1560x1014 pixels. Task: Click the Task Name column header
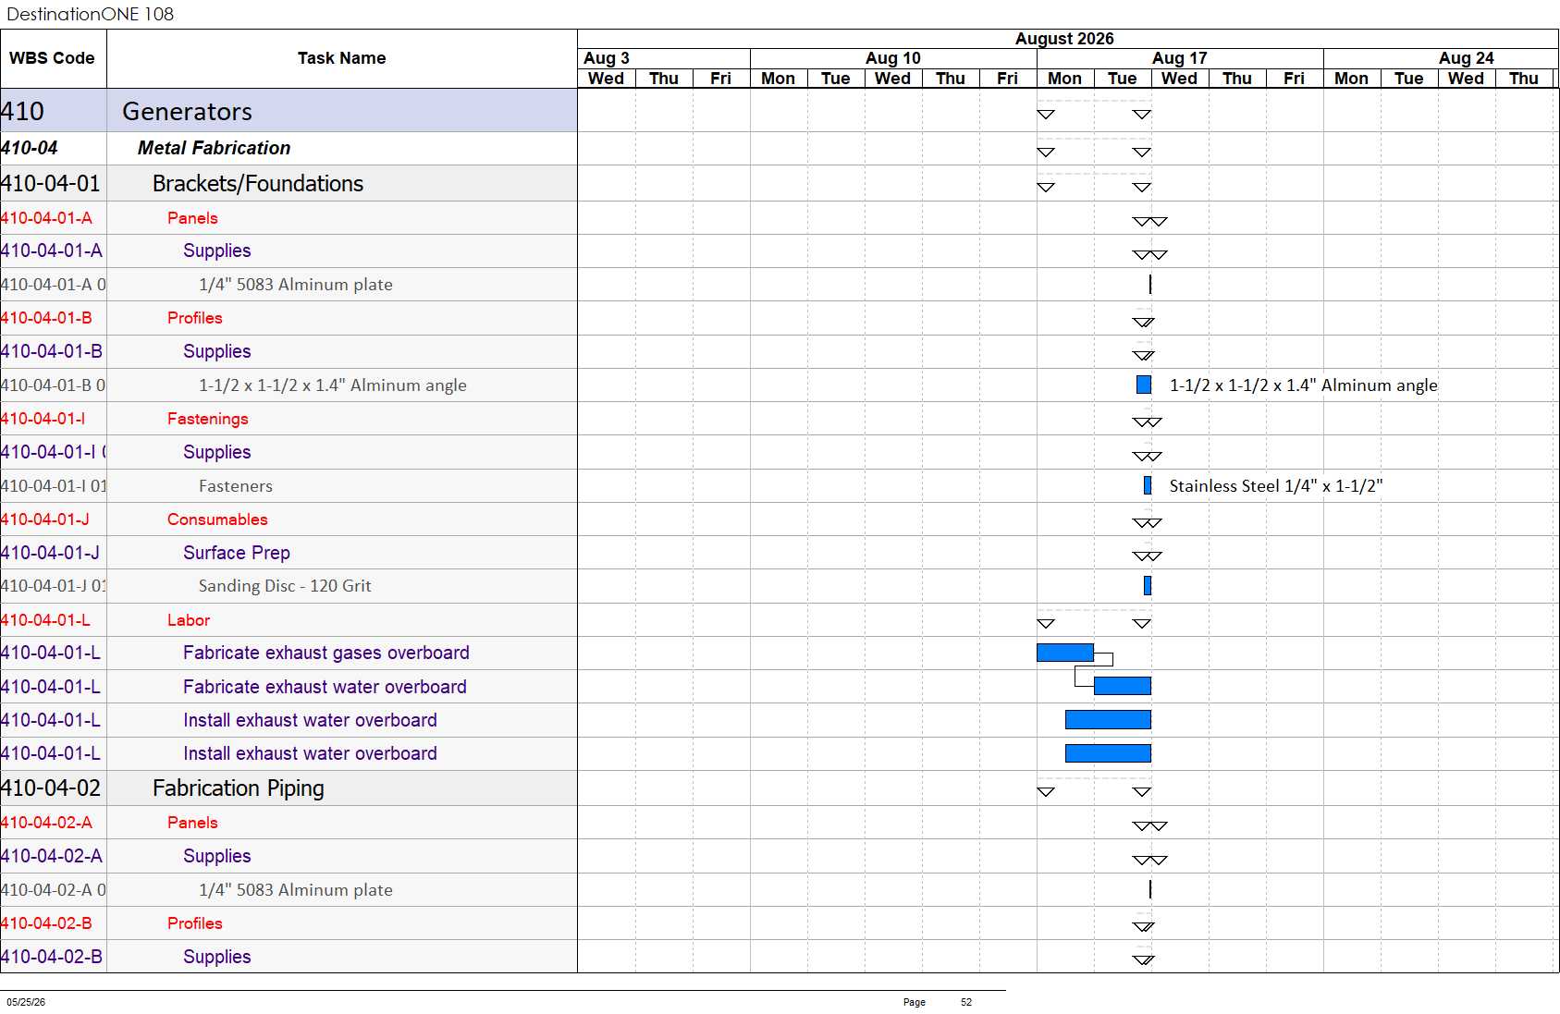point(341,58)
